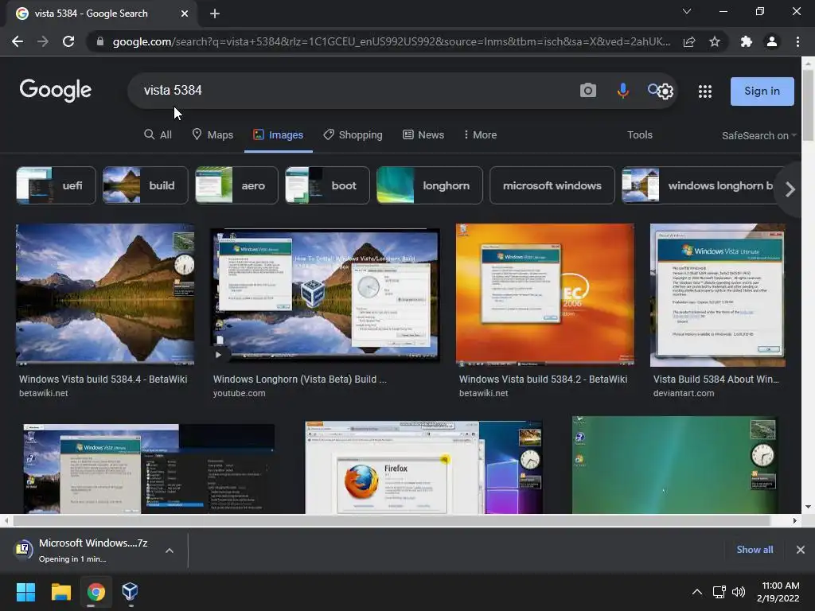Open Vista Build 5384 About Win... link
The width and height of the screenshot is (815, 611).
[x=716, y=379]
